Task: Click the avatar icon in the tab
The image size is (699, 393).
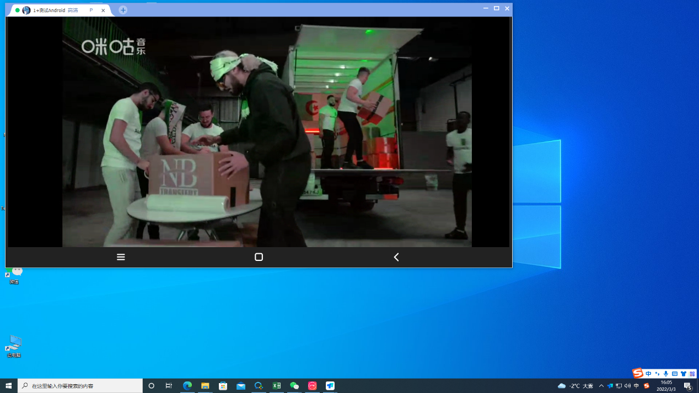Action: 26,10
